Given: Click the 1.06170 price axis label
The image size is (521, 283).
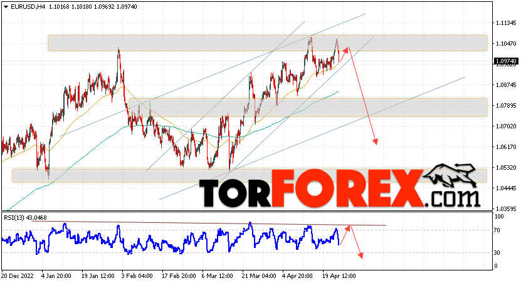Looking at the screenshot, I should tap(506, 147).
